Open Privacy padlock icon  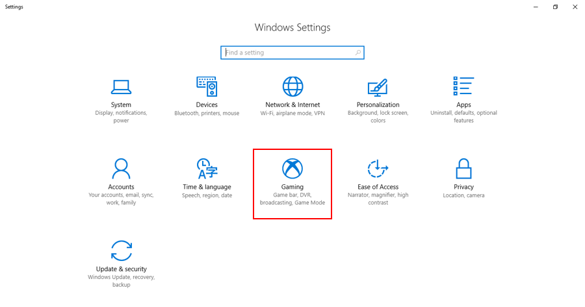coord(463,168)
